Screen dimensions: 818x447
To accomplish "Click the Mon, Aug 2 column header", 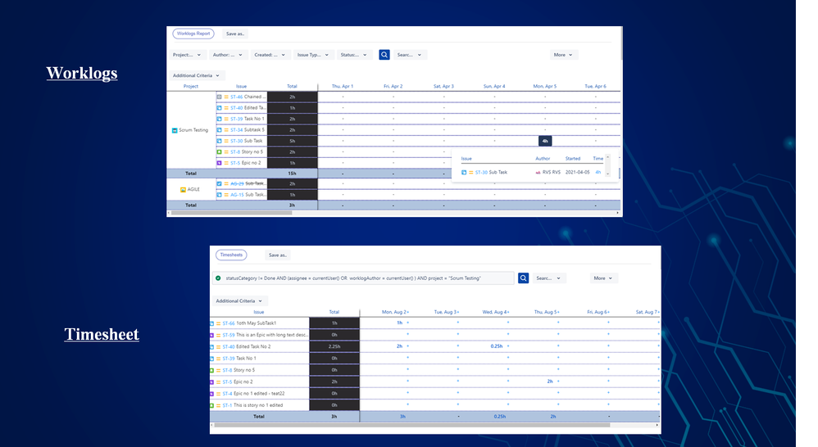I will pos(395,312).
